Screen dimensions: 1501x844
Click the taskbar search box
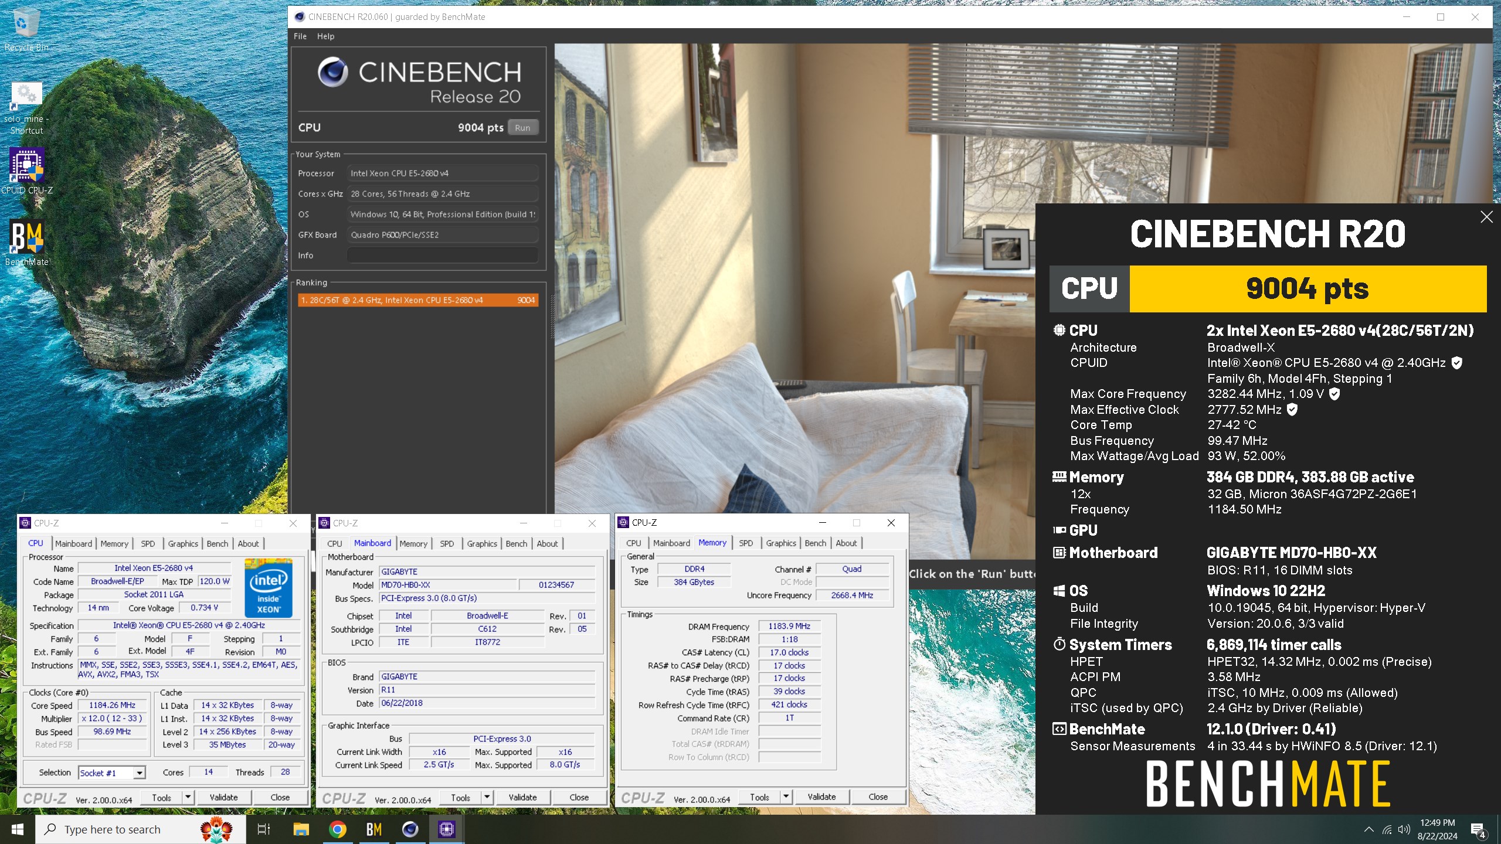click(140, 829)
